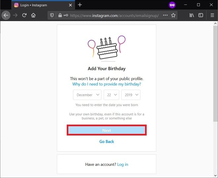Viewport: 218px width, 178px height.
Task: Open the hamburger application menu
Action: 212,15
